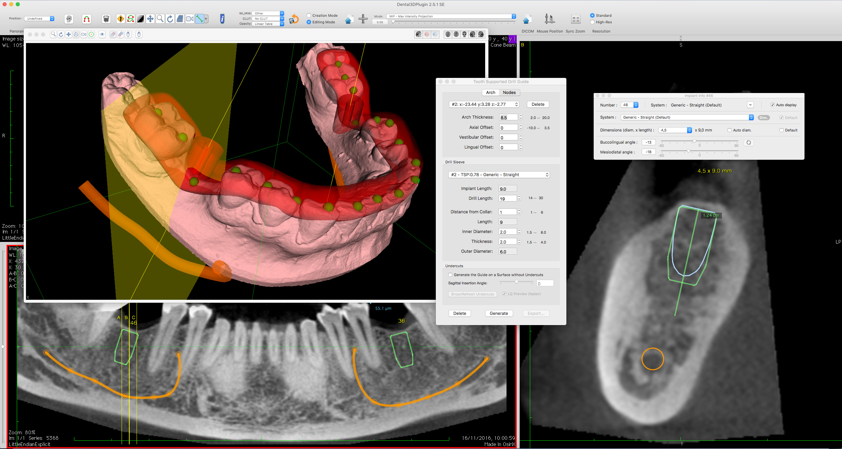Click the DICOM export icon
842x449 pixels.
[x=527, y=19]
